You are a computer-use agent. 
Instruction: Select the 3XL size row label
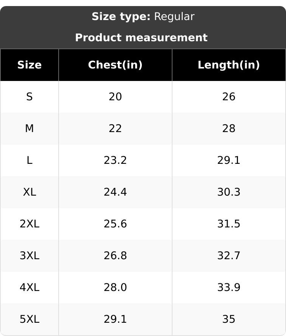(x=29, y=256)
